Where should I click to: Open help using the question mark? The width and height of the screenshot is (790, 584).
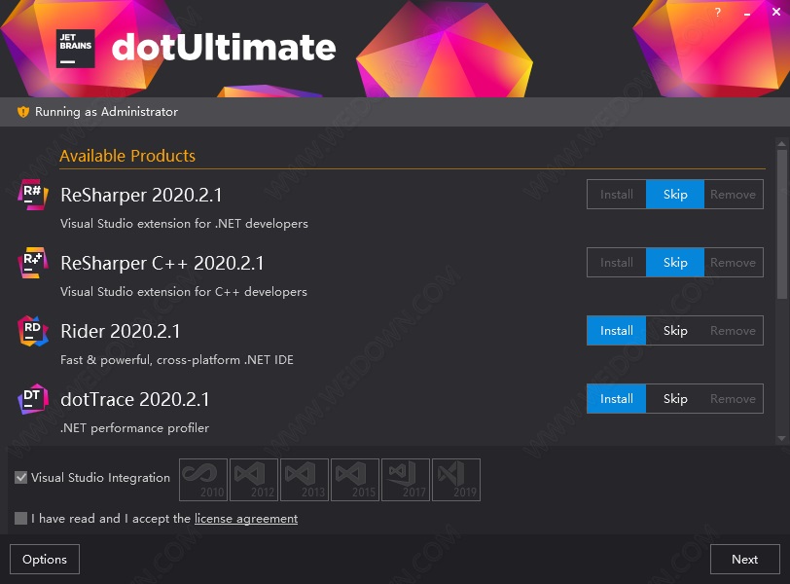[718, 13]
